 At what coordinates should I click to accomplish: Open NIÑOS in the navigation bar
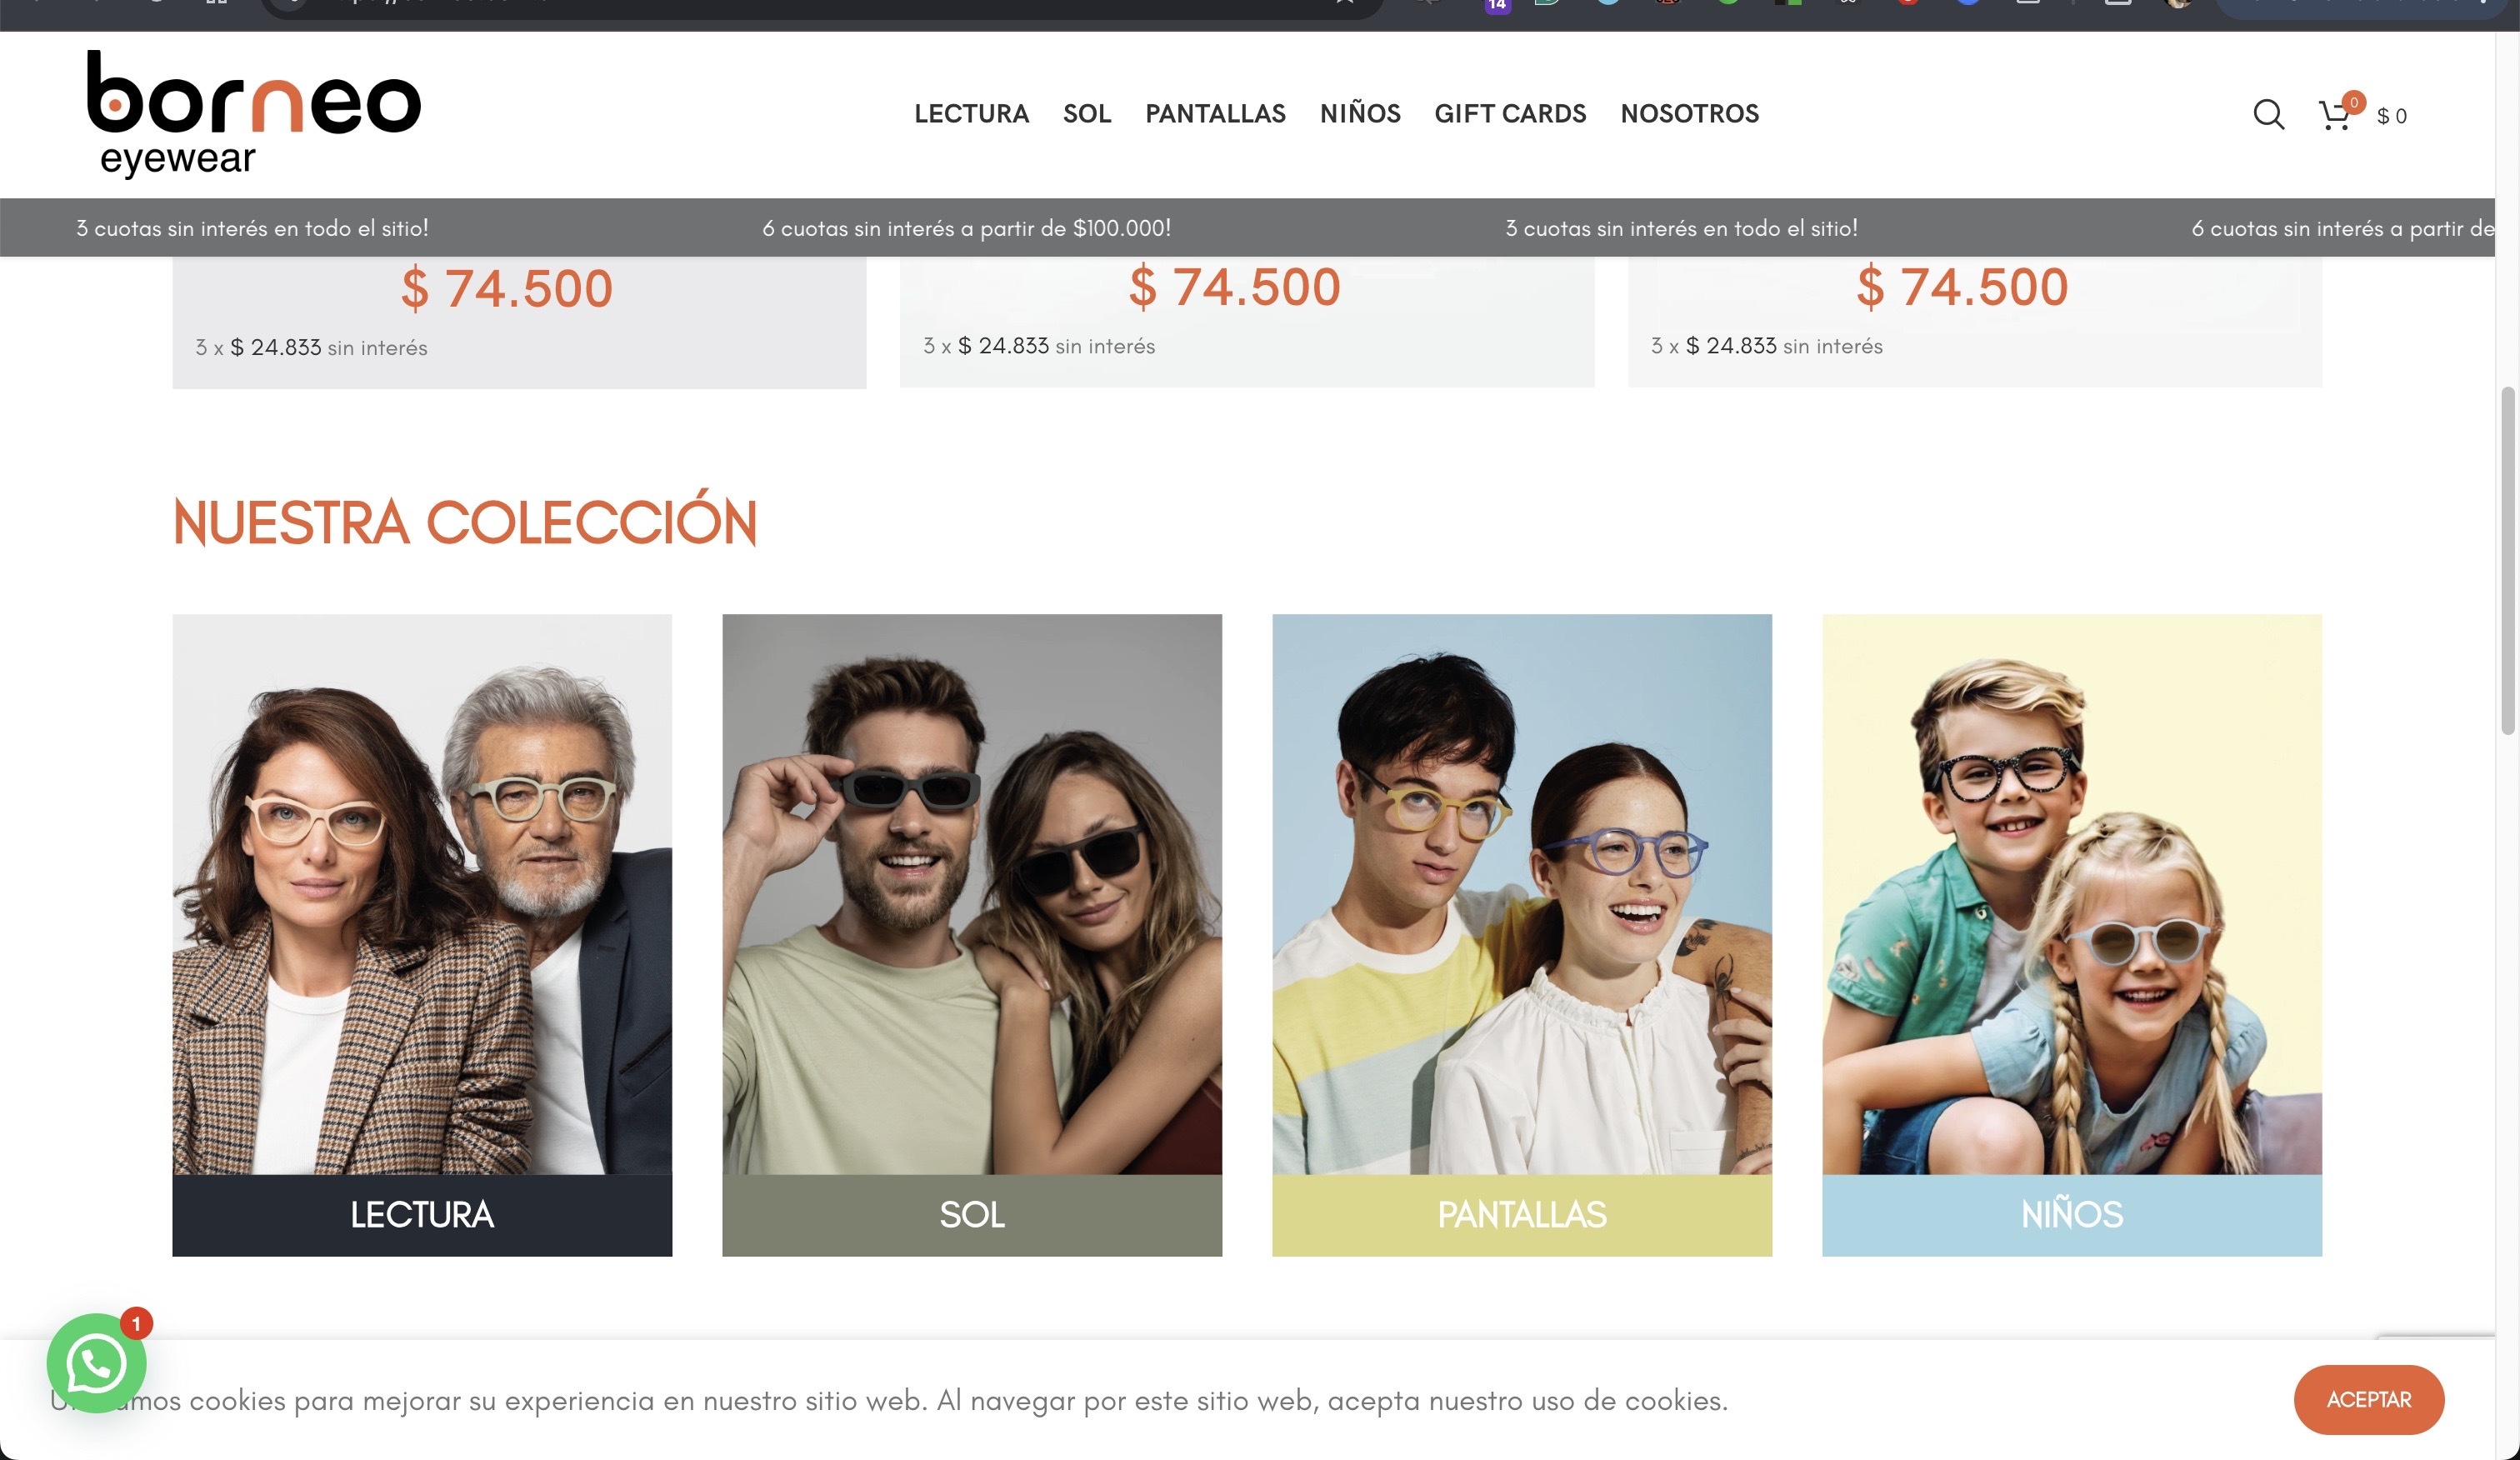point(1360,114)
